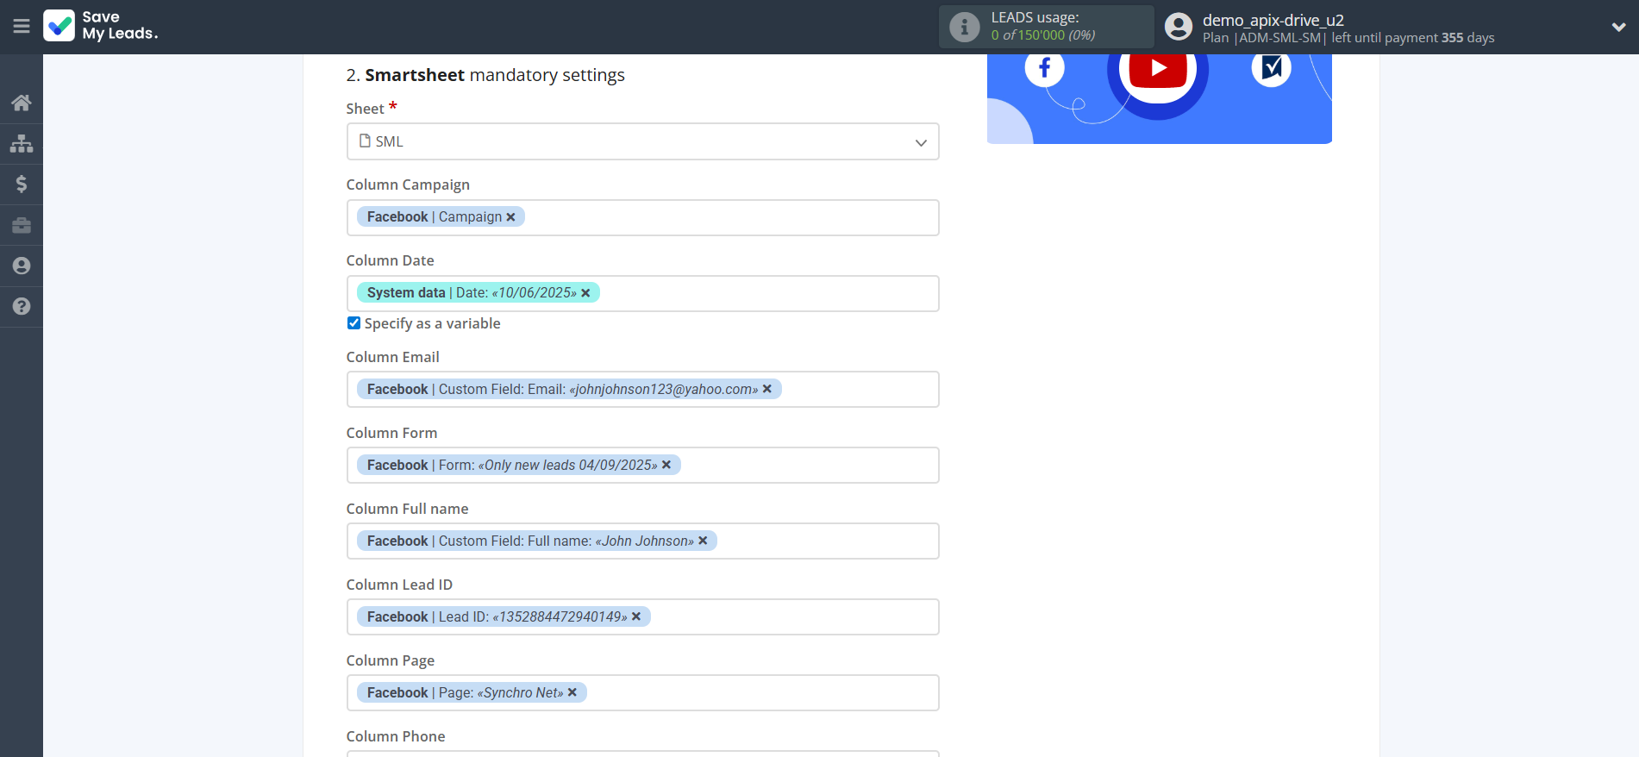Expand the Sheet dropdown showing SML

coord(642,141)
